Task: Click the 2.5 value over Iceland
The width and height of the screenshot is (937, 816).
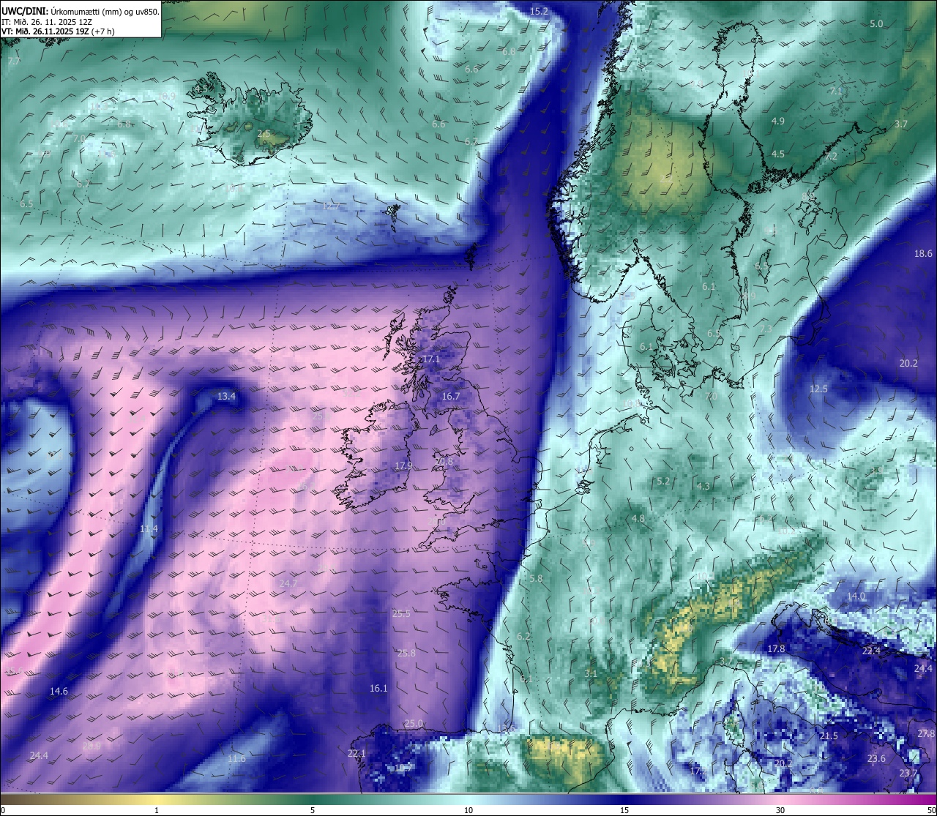Action: point(264,134)
